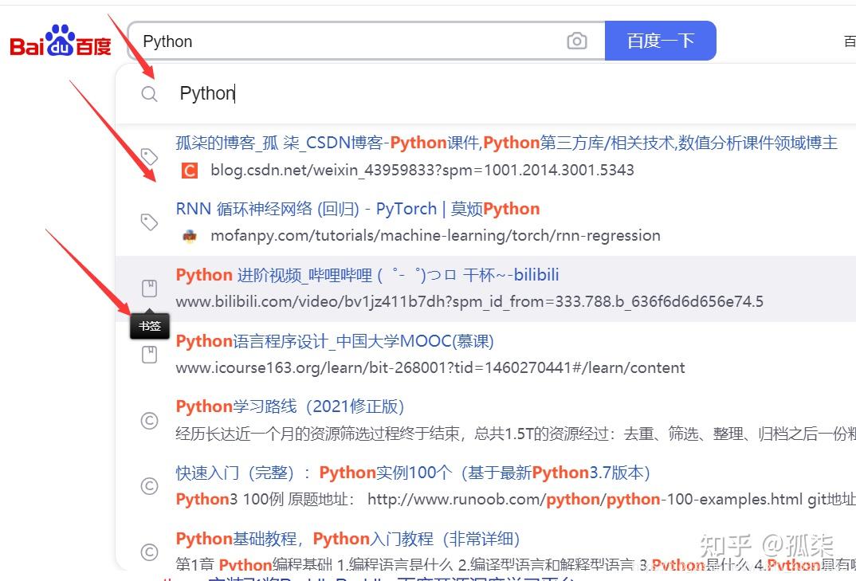Image resolution: width=856 pixels, height=581 pixels.
Task: Click the CSDN favicon next to blog.csdn.net
Action: click(x=189, y=171)
